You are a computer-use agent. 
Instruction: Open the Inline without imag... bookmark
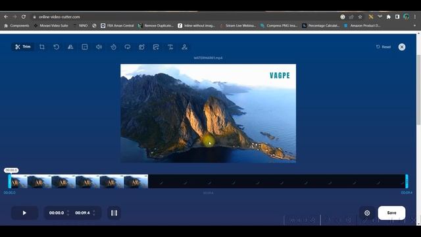pos(197,26)
